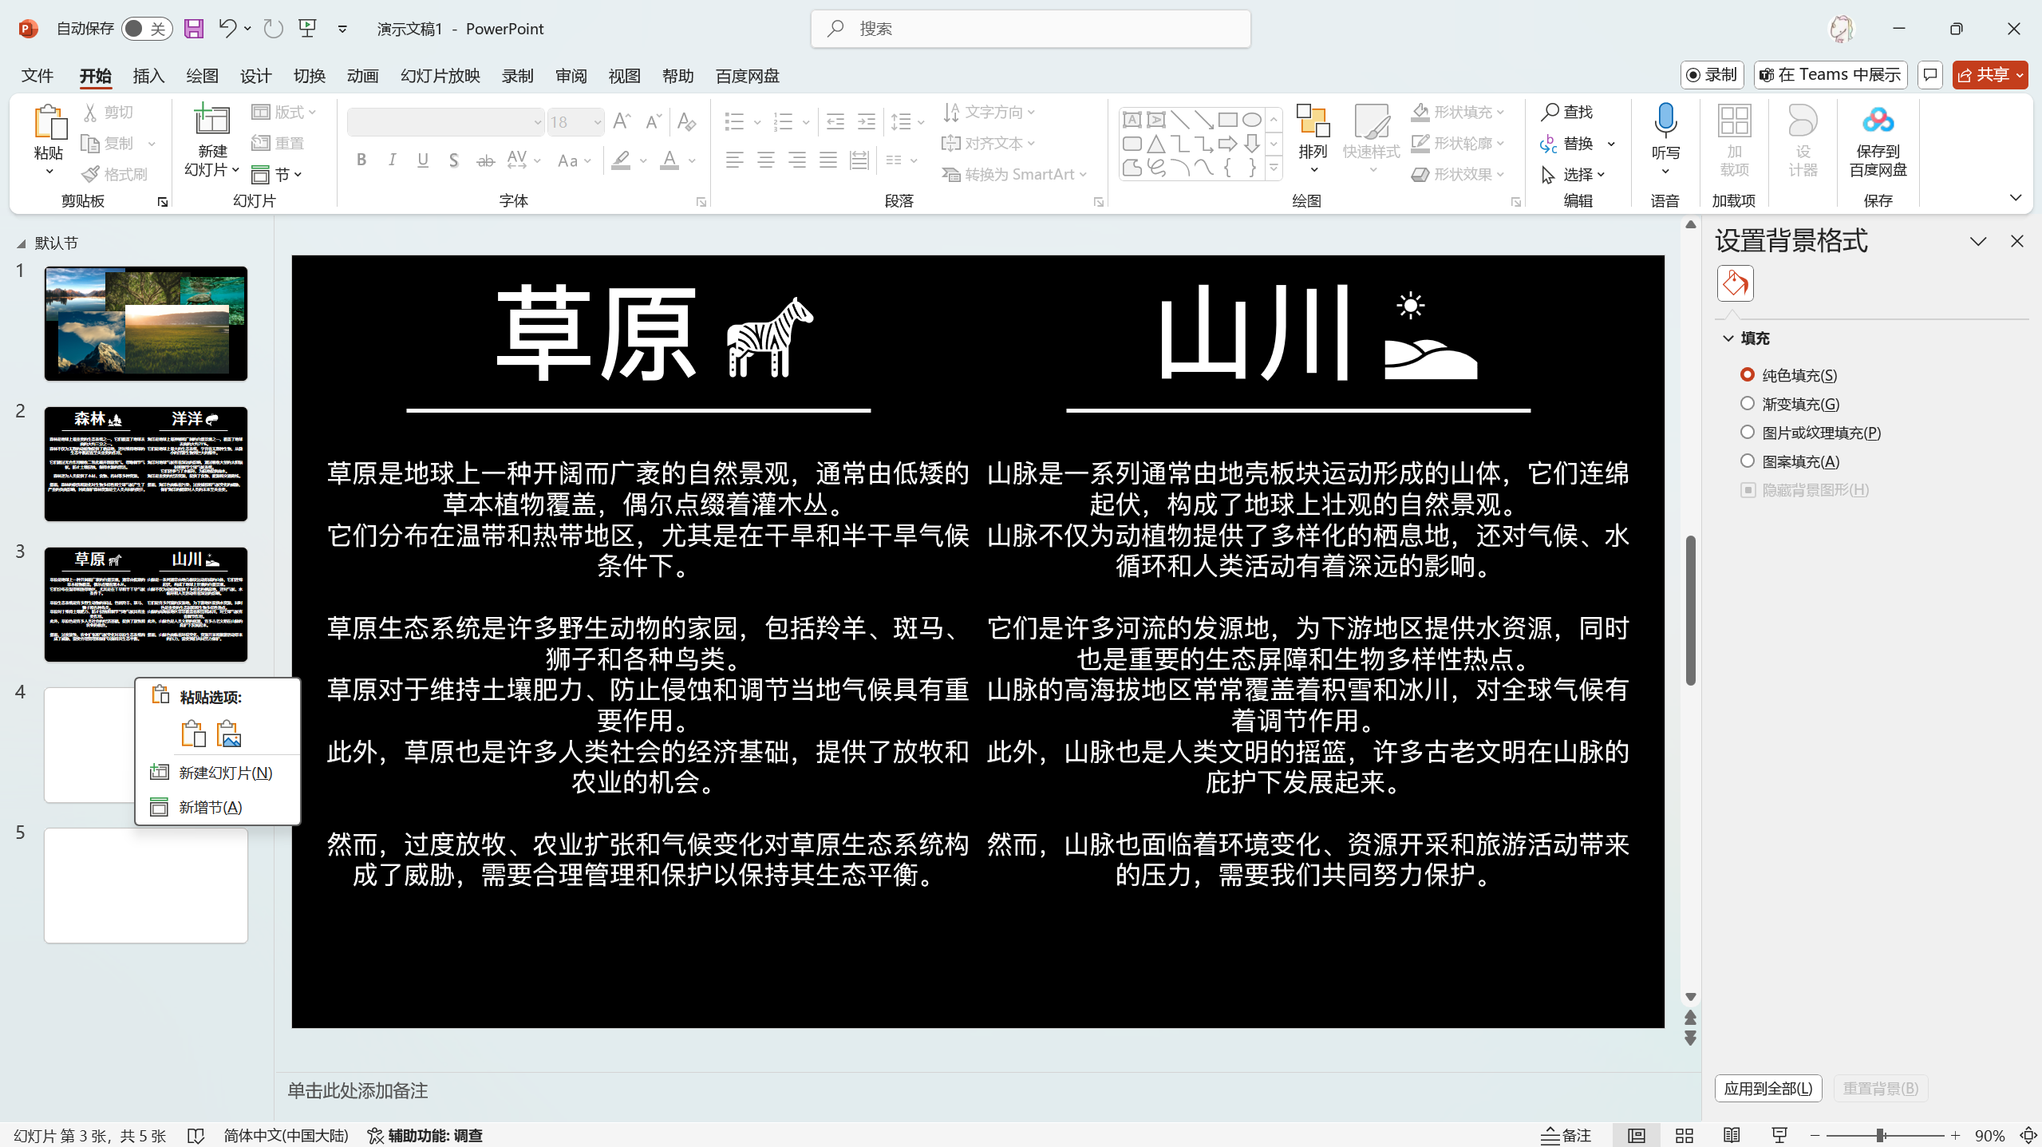Select Picture or texture fill (图片或纹理填充)
This screenshot has height=1147, width=2042.
[x=1748, y=432]
